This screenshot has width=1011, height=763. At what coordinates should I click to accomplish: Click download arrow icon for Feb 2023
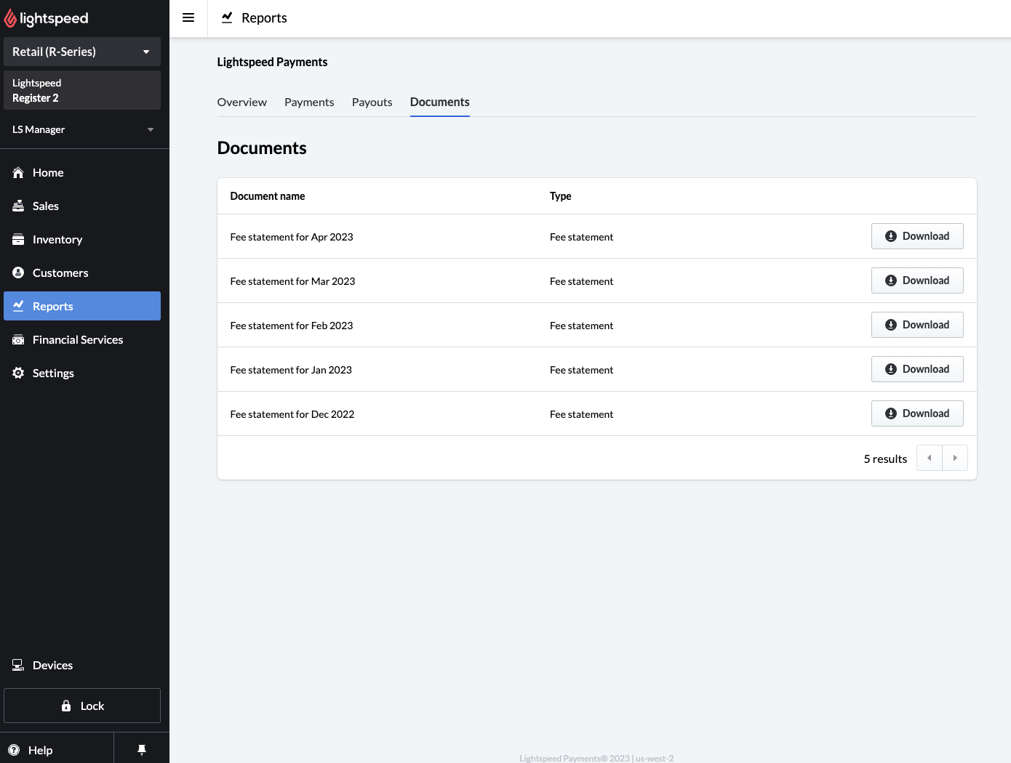click(891, 325)
